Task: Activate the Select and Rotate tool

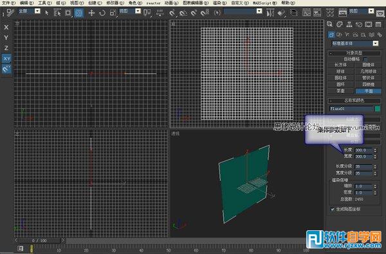Action: (x=102, y=13)
